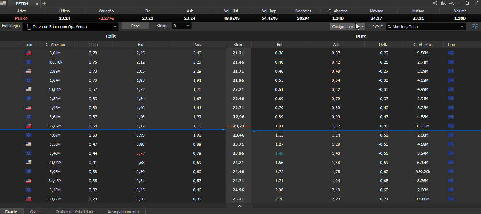Screen dimensions: 481x214
Task: Click the strategy shape icon beside Trava de Baixa
Action: (x=28, y=26)
